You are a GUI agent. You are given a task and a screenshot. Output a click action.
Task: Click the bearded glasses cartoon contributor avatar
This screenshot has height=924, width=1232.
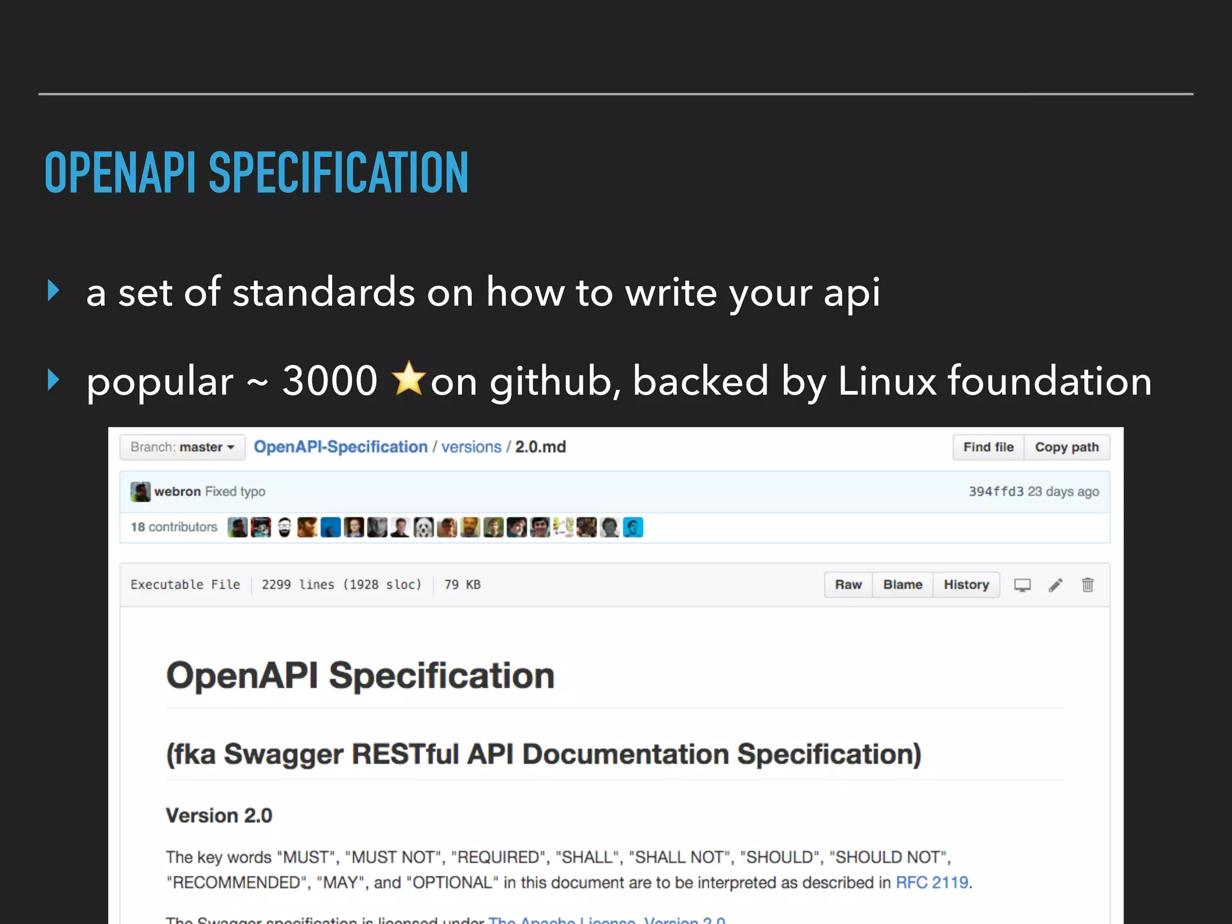point(284,527)
